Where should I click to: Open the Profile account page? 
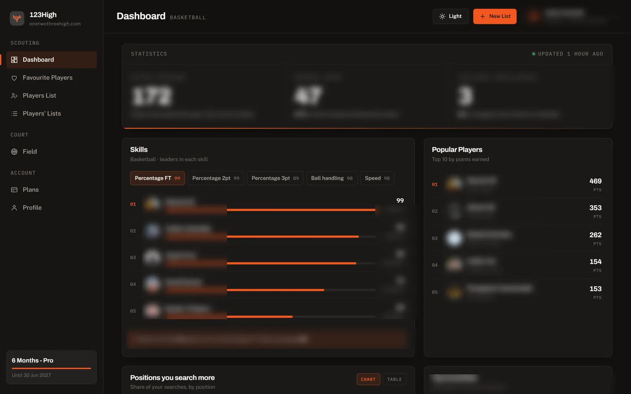51,208
